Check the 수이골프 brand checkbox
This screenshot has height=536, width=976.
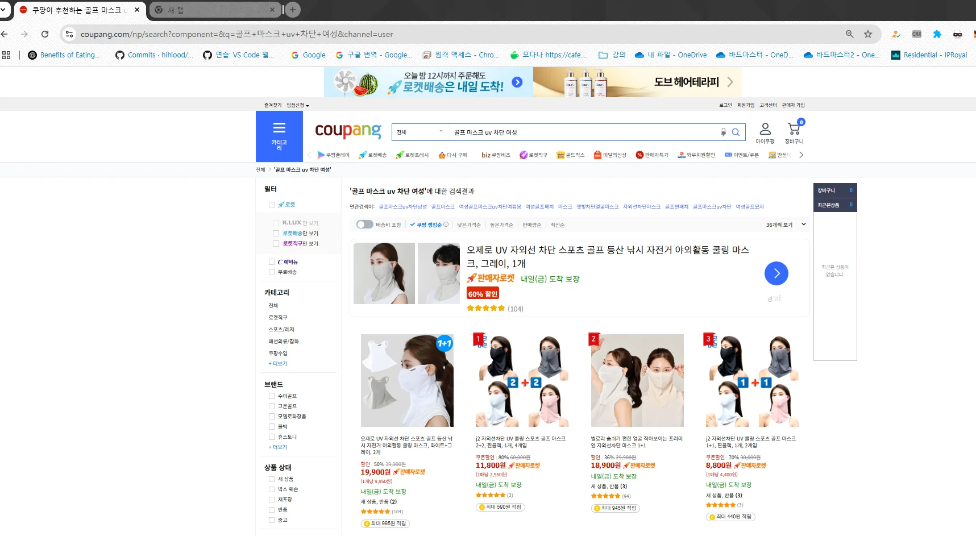(272, 396)
